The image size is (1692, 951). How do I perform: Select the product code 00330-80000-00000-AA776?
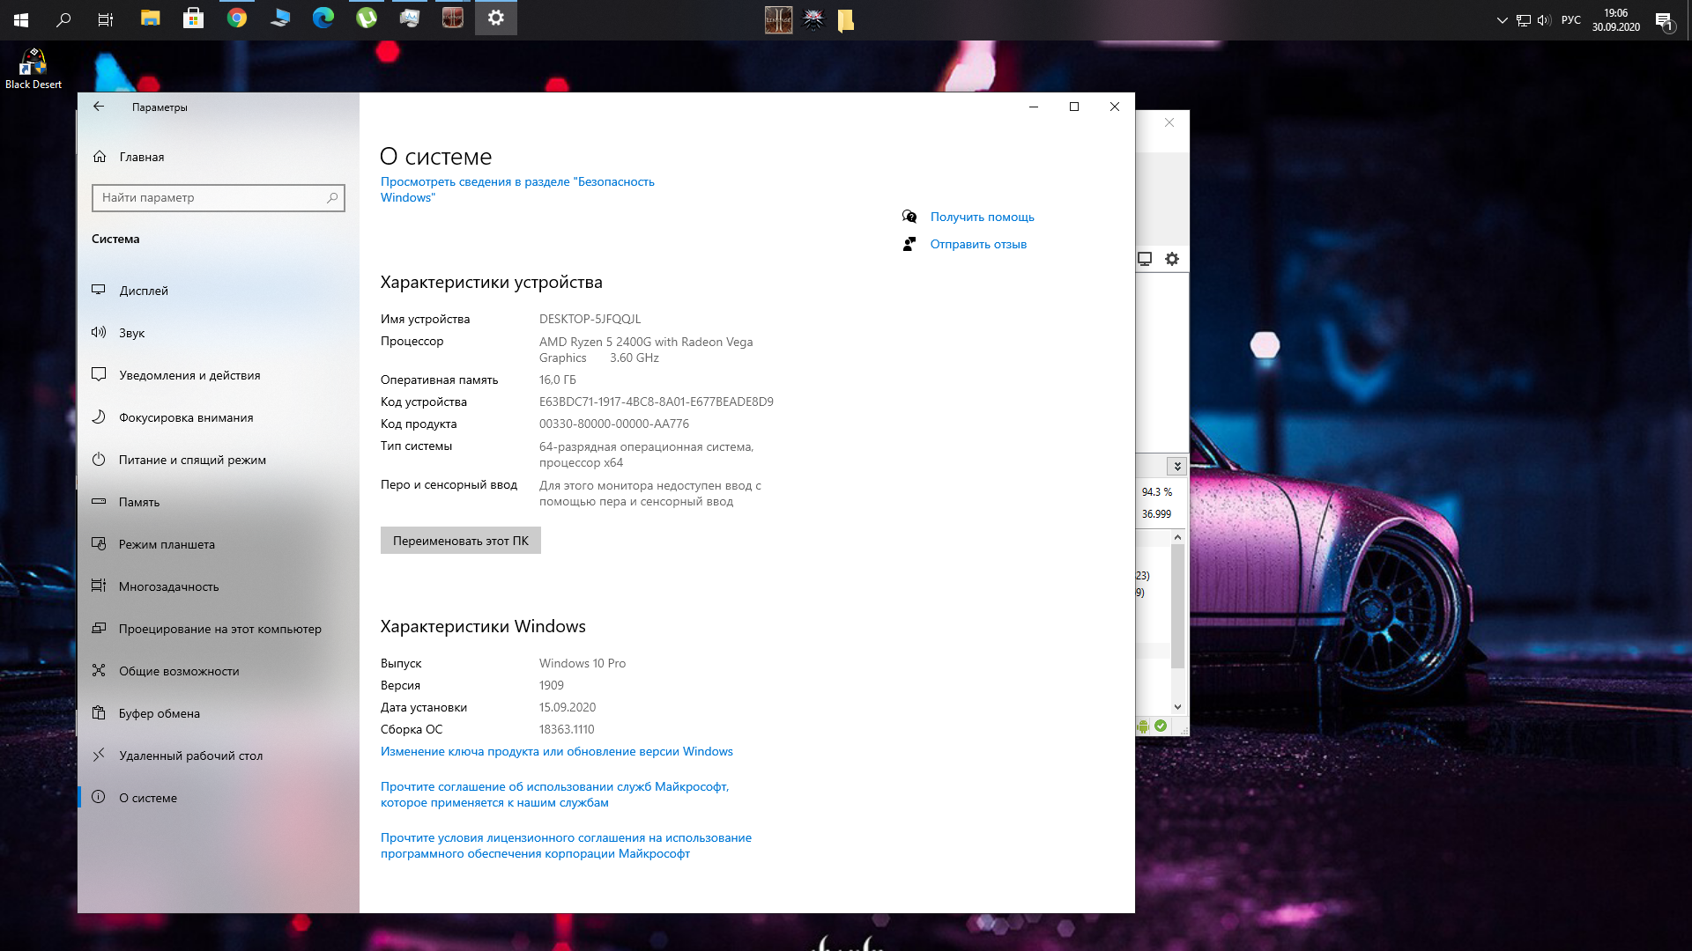point(614,424)
